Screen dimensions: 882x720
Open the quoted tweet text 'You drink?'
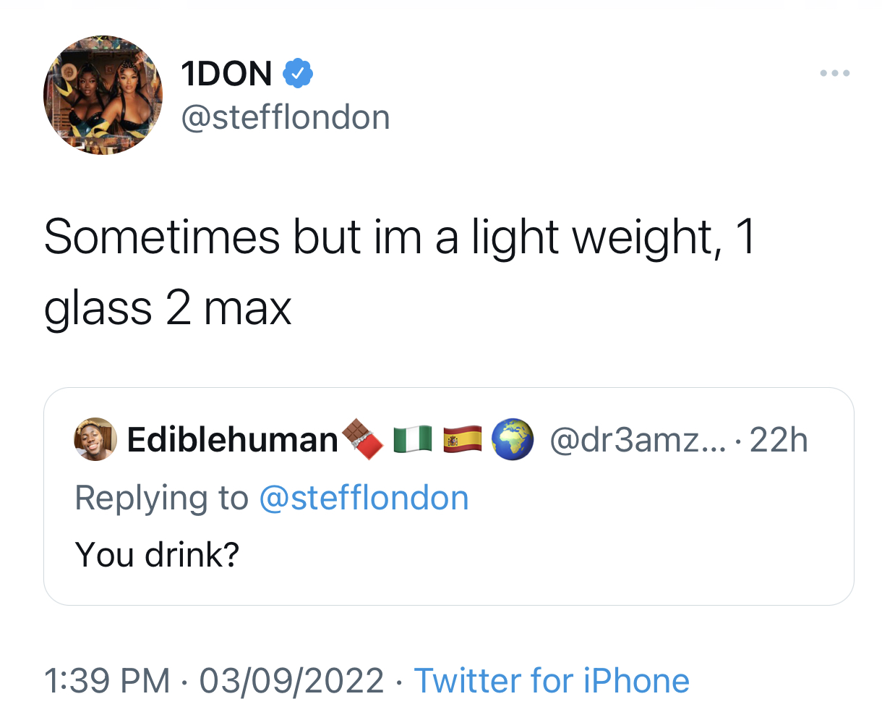click(x=157, y=555)
